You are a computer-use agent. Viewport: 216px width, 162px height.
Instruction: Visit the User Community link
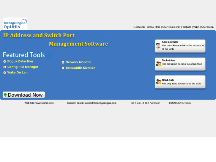(171, 27)
